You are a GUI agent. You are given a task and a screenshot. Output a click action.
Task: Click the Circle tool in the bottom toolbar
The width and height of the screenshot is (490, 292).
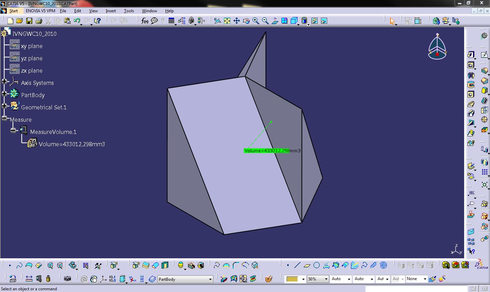pos(317,265)
